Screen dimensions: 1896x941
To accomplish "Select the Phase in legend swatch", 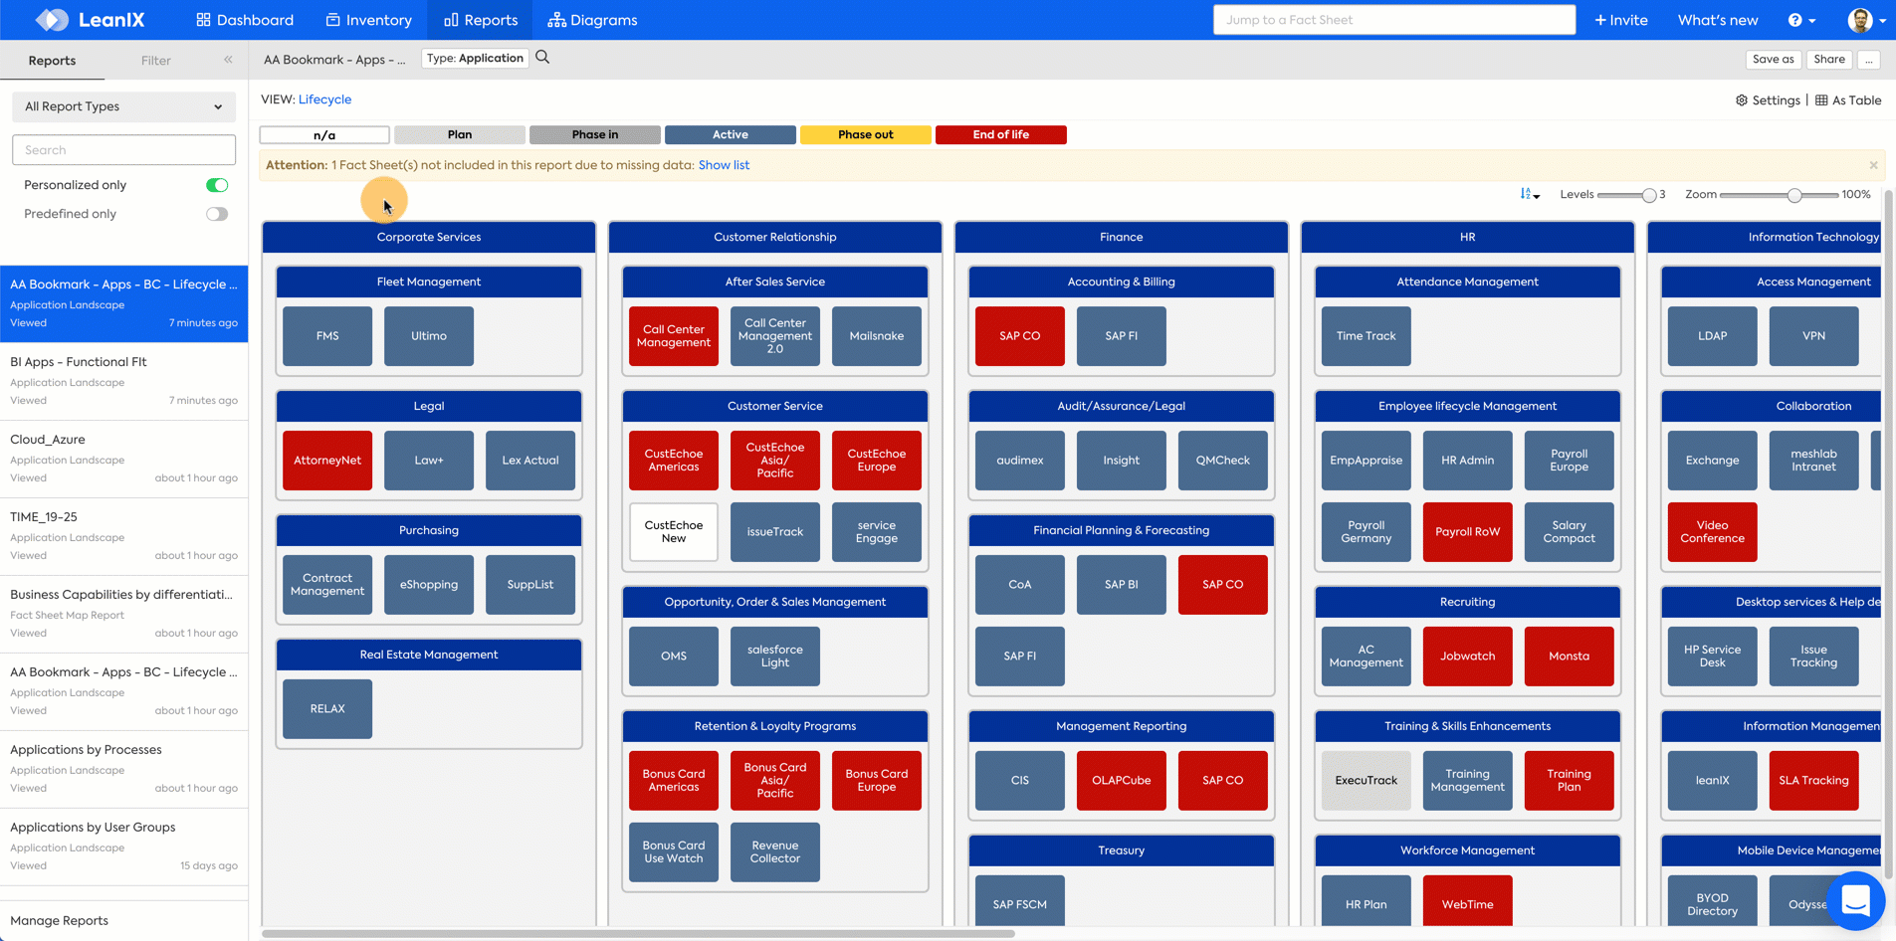I will pyautogui.click(x=594, y=135).
